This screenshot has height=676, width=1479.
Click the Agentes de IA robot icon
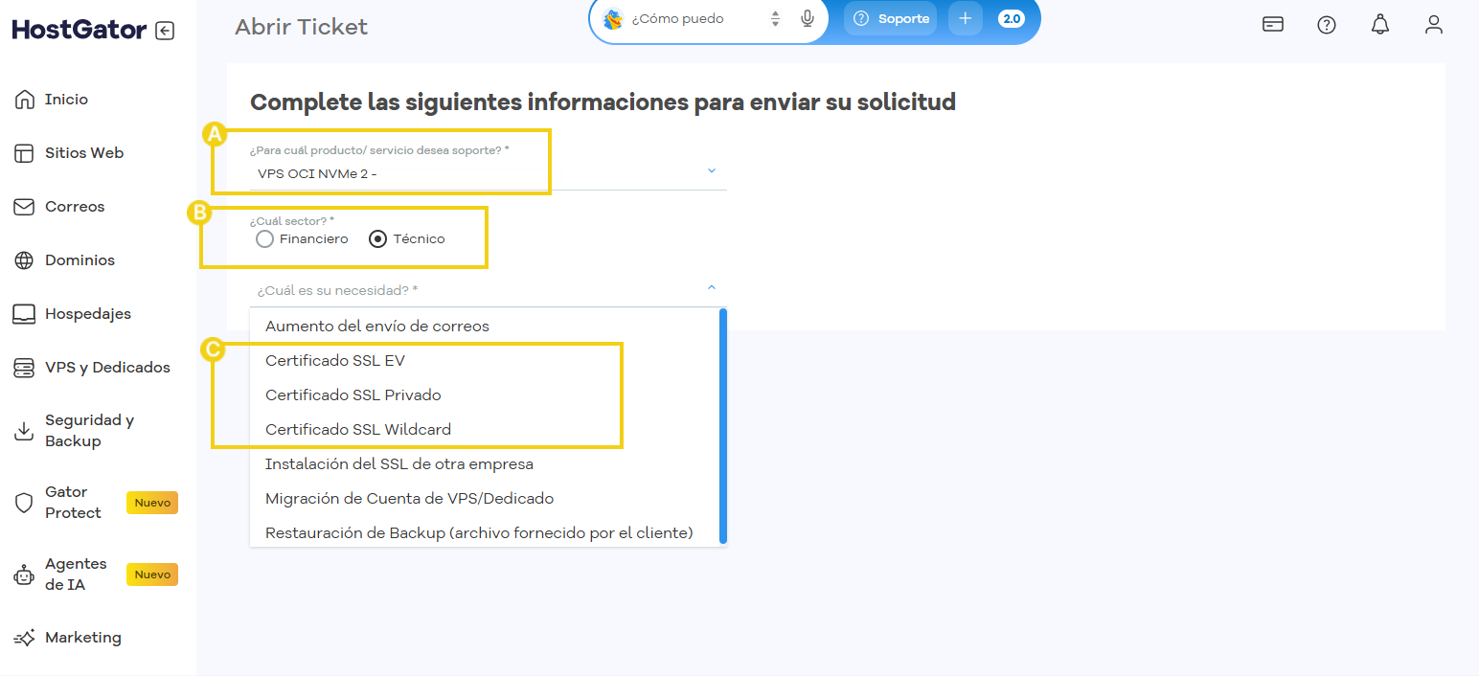[25, 575]
